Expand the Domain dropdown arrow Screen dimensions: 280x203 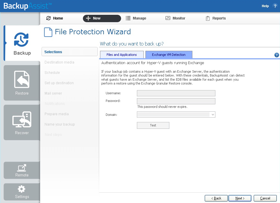(x=213, y=114)
